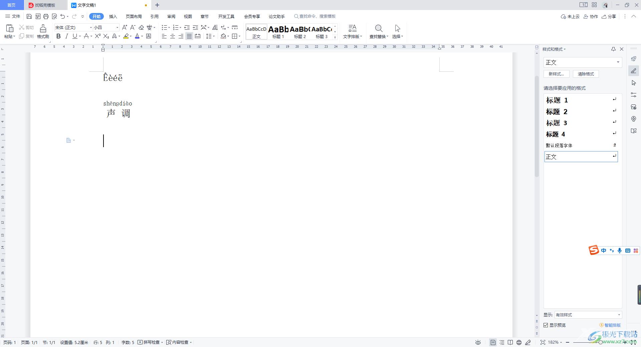Image resolution: width=641 pixels, height=347 pixels.
Task: Click the Strikethrough A icon
Action: (x=86, y=36)
